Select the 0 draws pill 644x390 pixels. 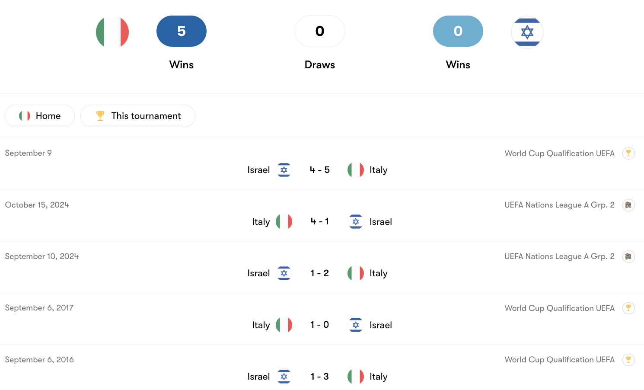[x=320, y=31]
